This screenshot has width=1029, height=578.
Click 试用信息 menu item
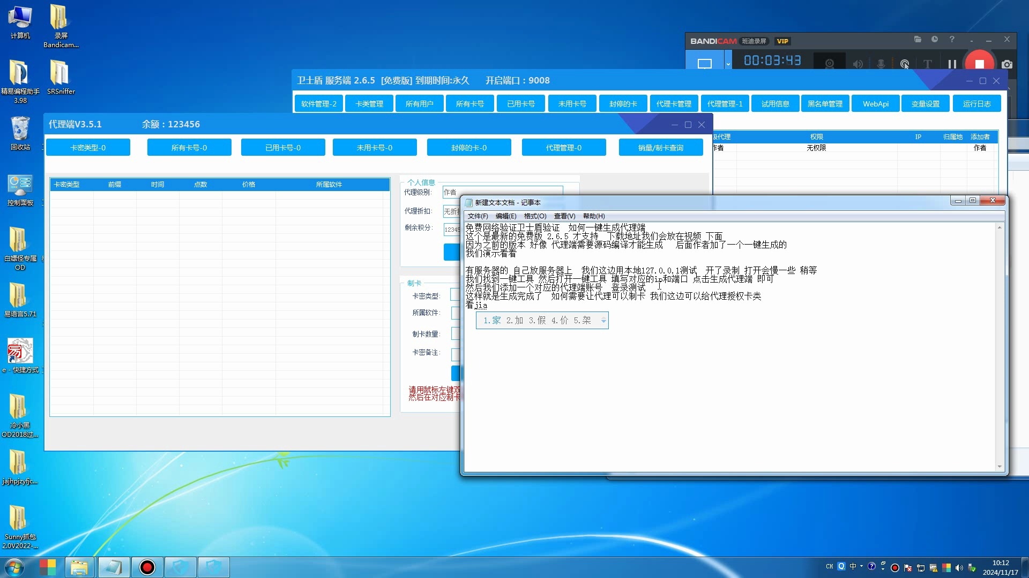[x=774, y=103]
